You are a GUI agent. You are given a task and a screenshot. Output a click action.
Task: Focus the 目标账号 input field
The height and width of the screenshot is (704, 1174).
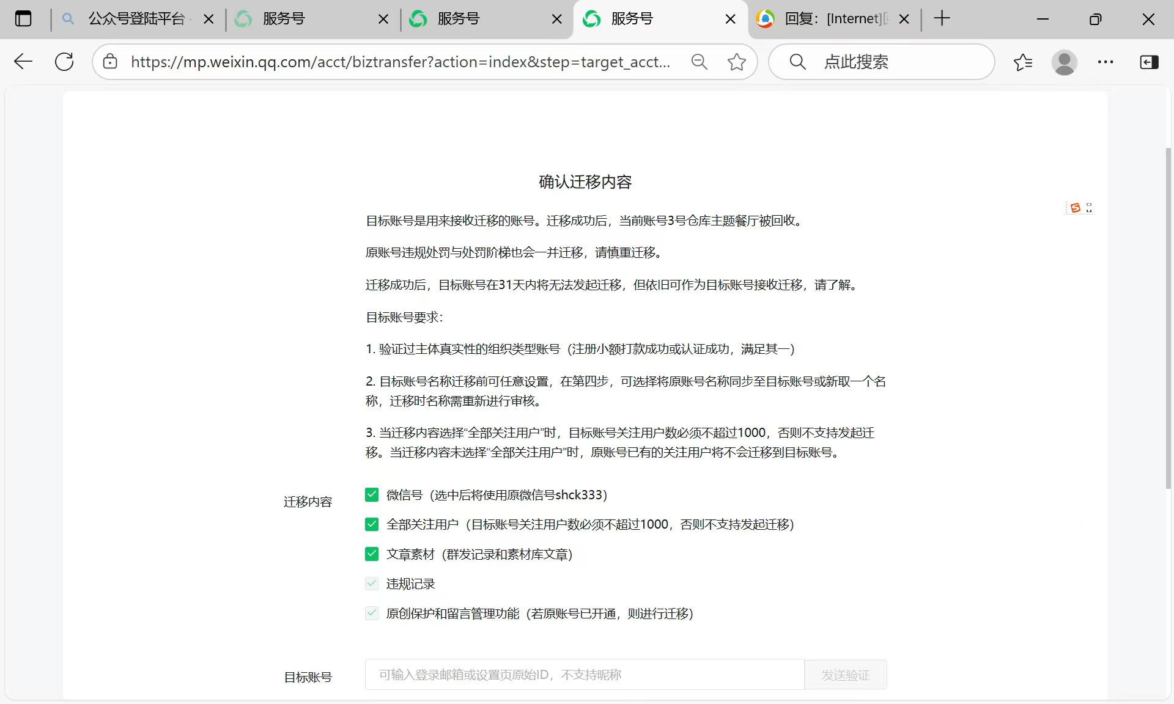coord(584,675)
